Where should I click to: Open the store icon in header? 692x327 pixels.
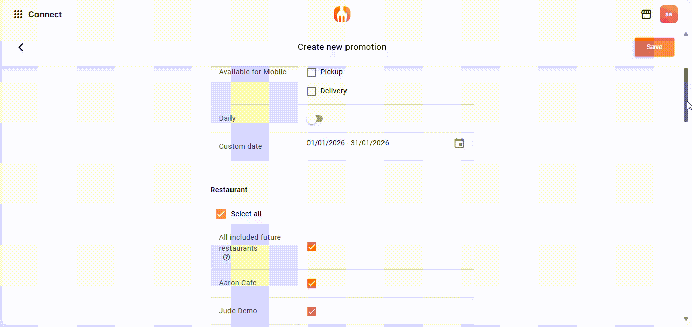tap(646, 14)
